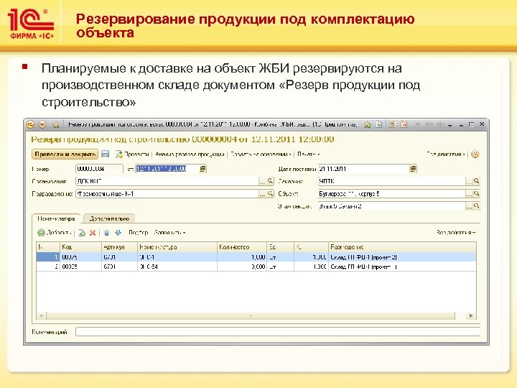
Task: Click the favorites star icon in title bar
Action: tap(56, 124)
